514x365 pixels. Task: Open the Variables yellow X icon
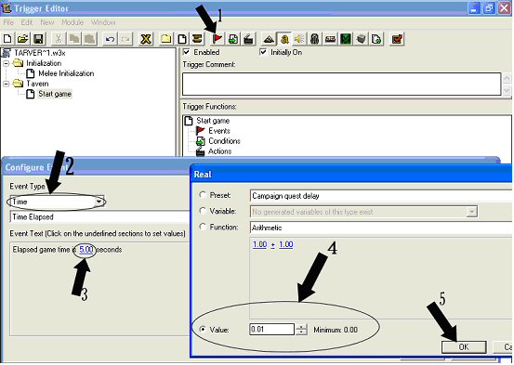point(146,39)
